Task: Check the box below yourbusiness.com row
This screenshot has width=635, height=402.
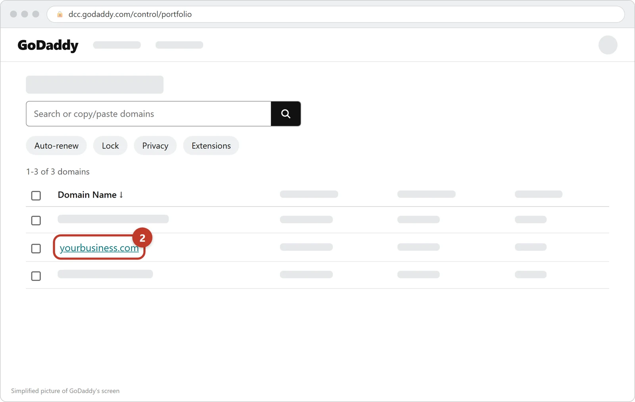Action: [x=36, y=276]
